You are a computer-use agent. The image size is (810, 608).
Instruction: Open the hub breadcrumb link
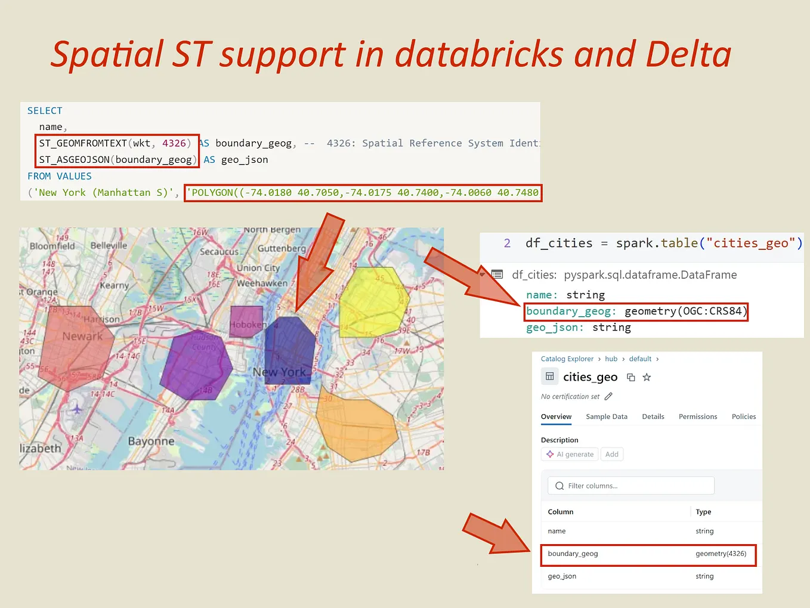click(x=611, y=359)
